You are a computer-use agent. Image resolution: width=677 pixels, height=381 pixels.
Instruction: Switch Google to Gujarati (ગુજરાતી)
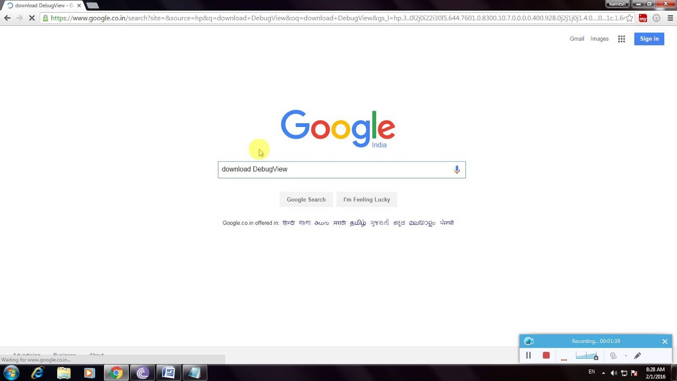click(x=379, y=223)
